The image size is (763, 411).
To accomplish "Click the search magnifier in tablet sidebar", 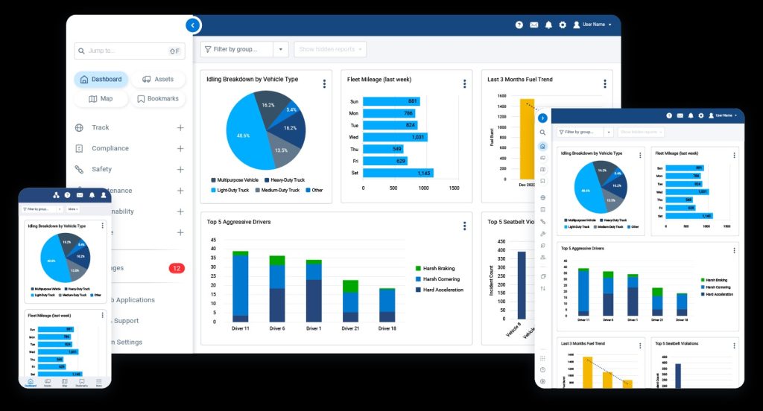I will 542,133.
